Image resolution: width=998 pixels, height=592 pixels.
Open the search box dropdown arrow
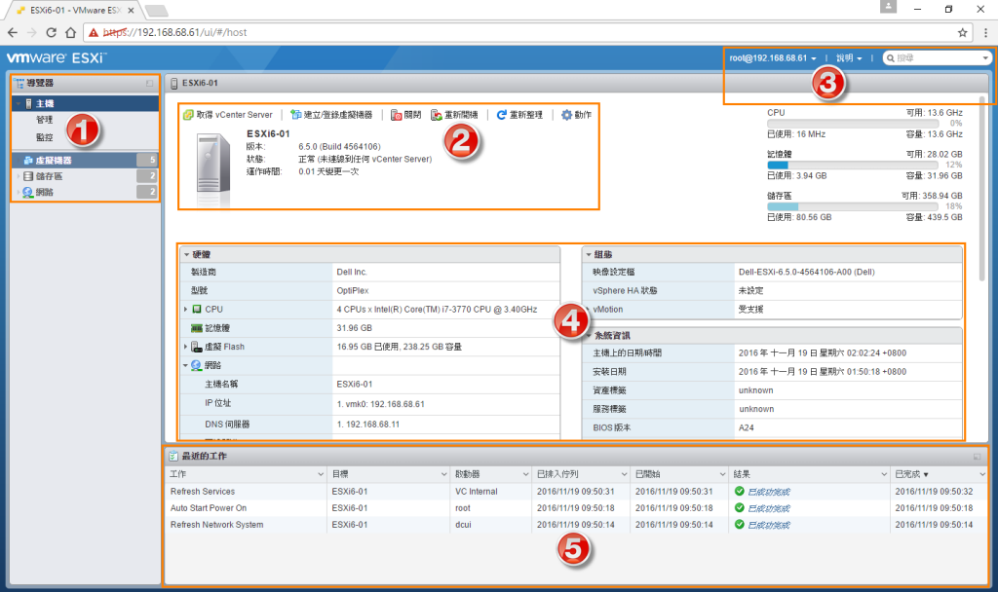pos(985,57)
